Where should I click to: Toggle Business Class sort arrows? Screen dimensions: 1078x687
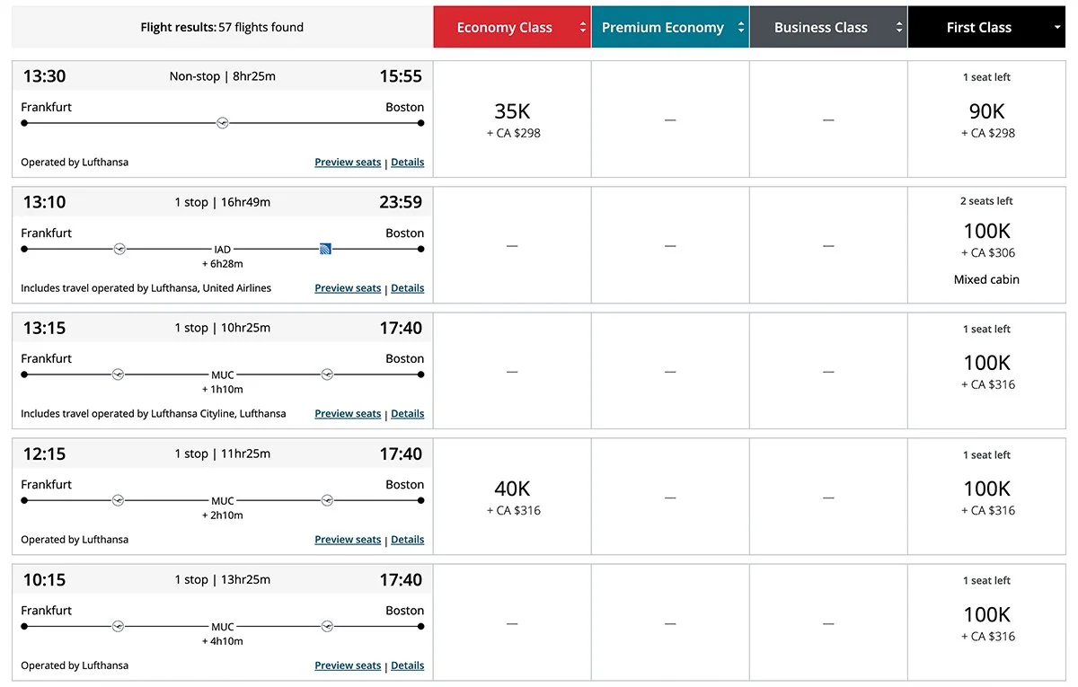click(x=899, y=28)
